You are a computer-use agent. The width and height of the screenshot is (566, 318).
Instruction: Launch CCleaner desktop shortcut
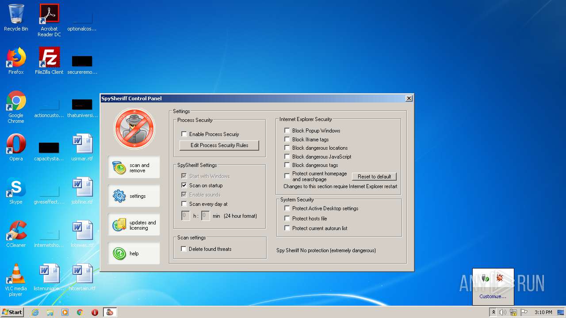coord(16,234)
